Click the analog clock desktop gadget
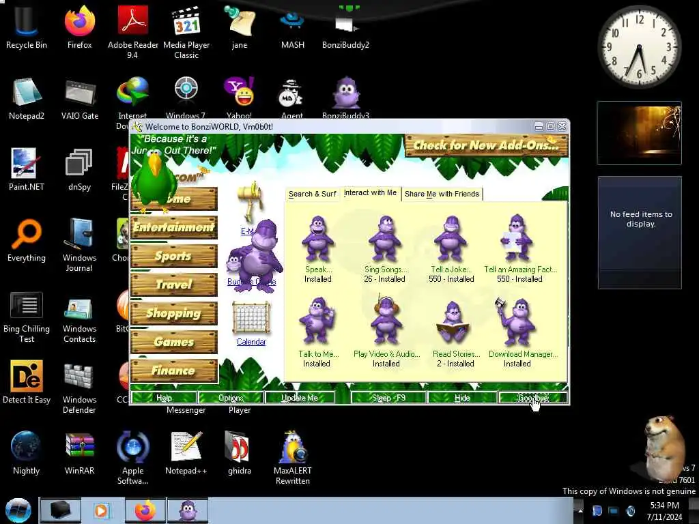This screenshot has width=699, height=524. point(639,47)
